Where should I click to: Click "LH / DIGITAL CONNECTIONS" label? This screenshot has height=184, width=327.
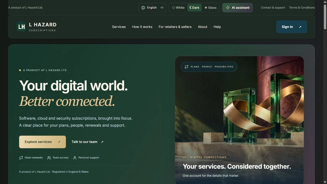(204, 157)
